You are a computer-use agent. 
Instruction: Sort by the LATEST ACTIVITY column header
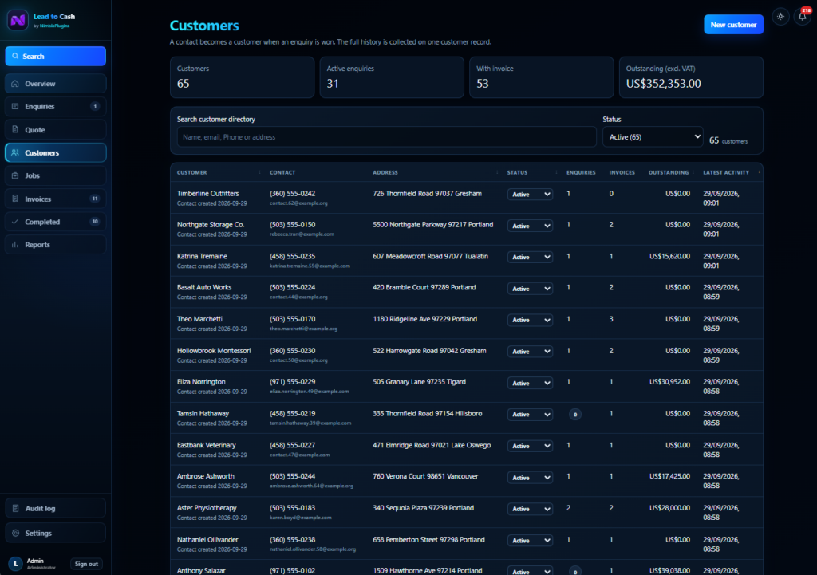pos(726,172)
